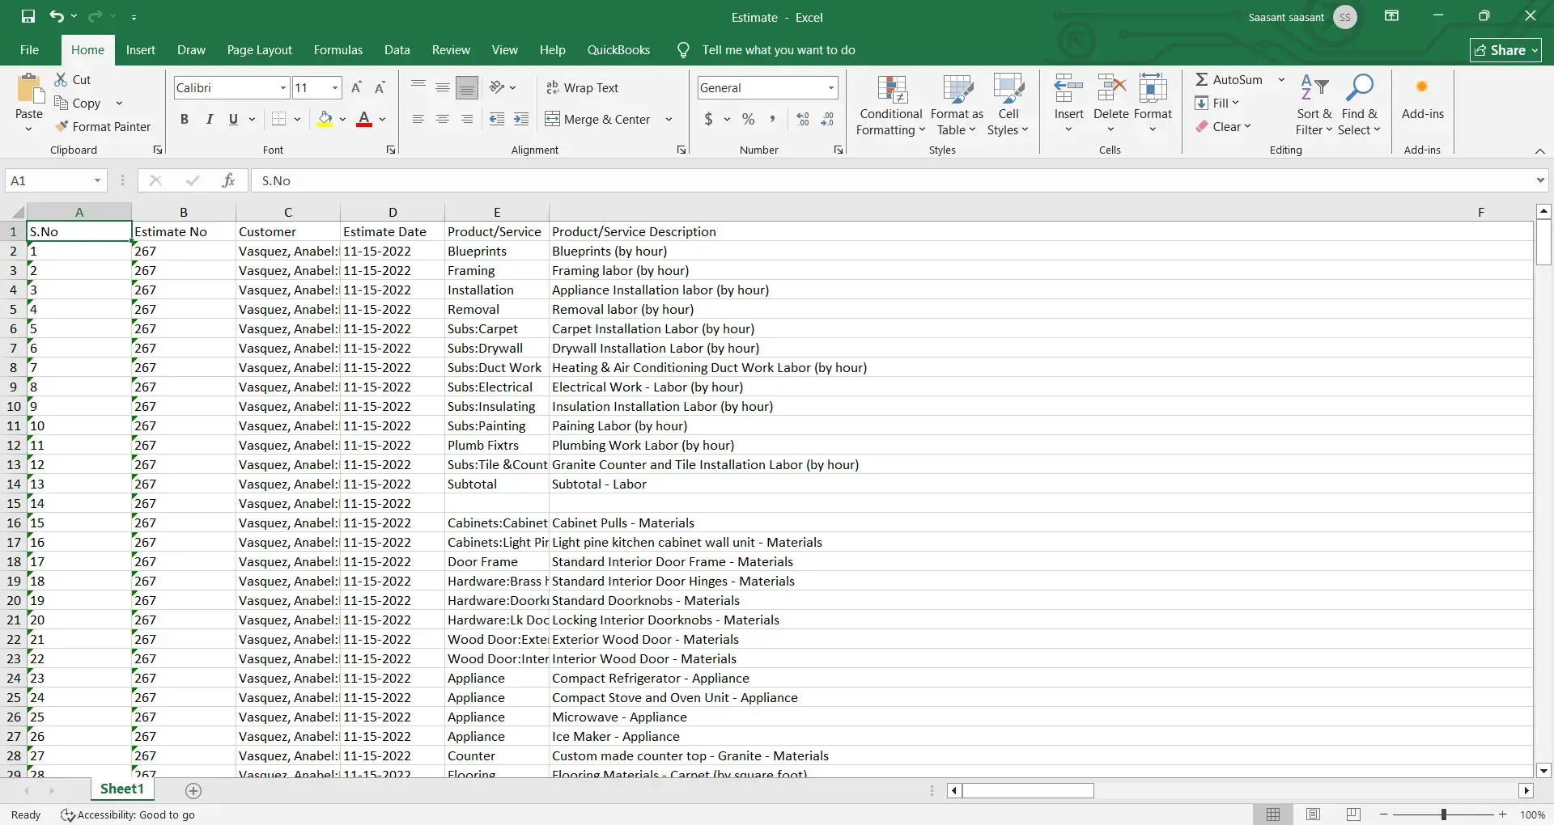The image size is (1554, 825).
Task: Toggle Wrap Text
Action: 582,87
